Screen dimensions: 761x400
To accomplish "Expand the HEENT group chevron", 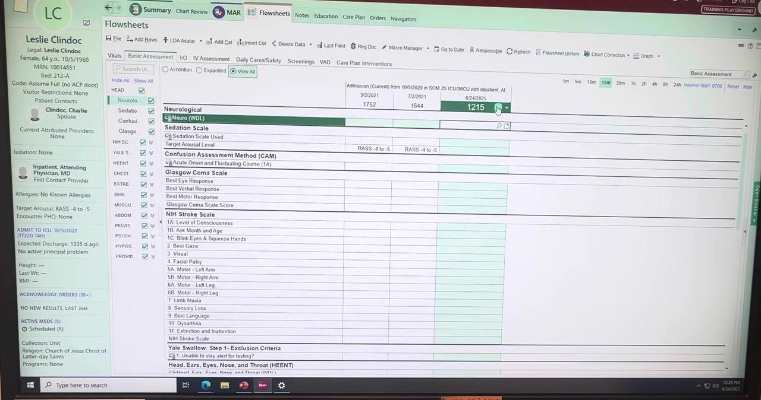I will (152, 163).
